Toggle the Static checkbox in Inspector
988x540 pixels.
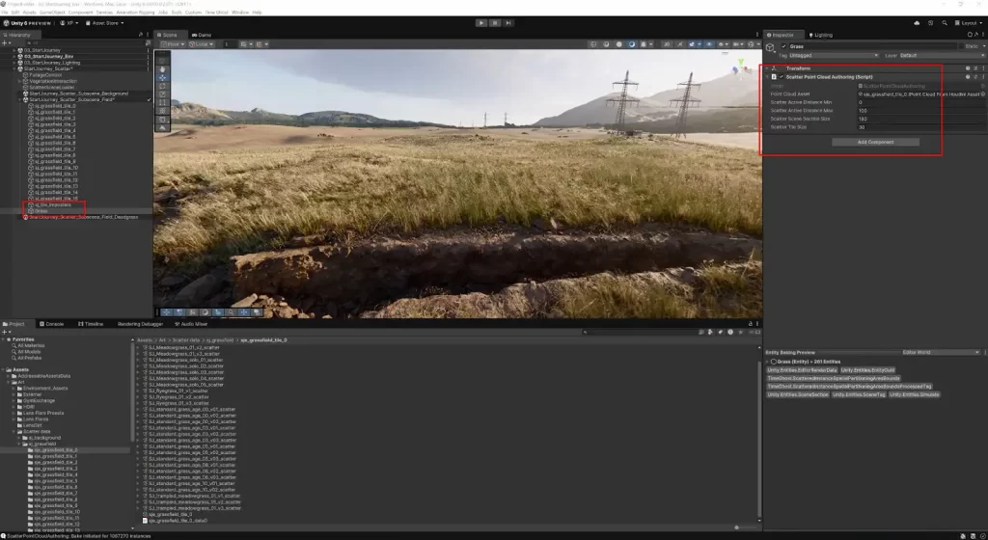[962, 46]
